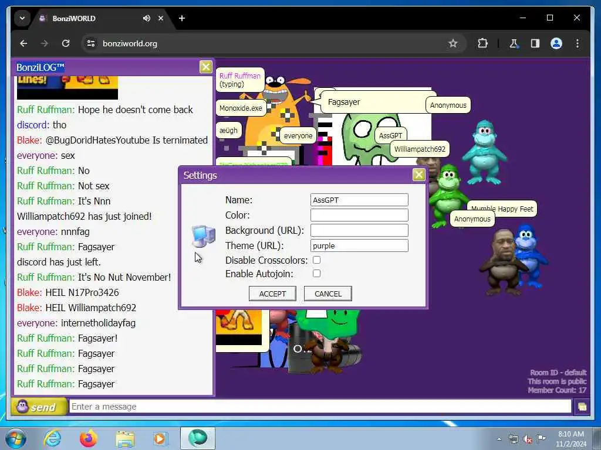Toggle the browser side panel icon
Image resolution: width=601 pixels, height=450 pixels.
[535, 43]
